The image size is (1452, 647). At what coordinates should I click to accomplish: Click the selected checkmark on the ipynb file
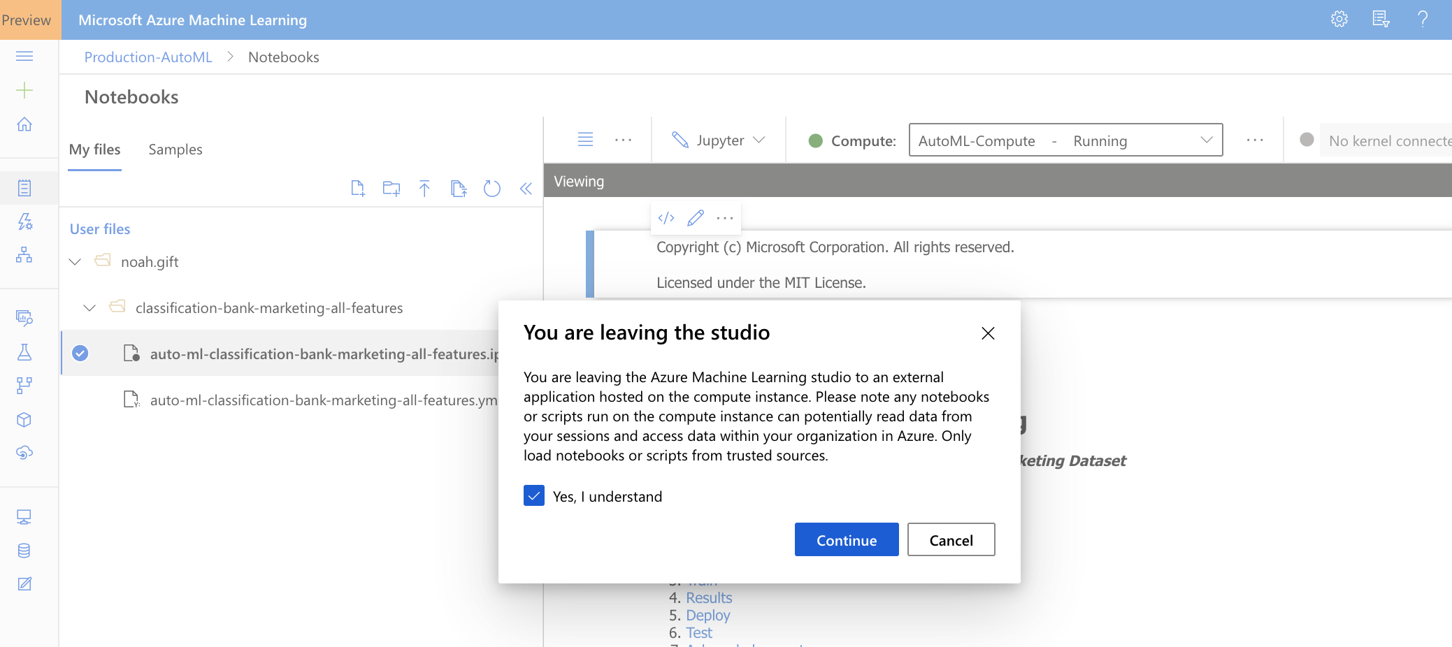click(80, 353)
